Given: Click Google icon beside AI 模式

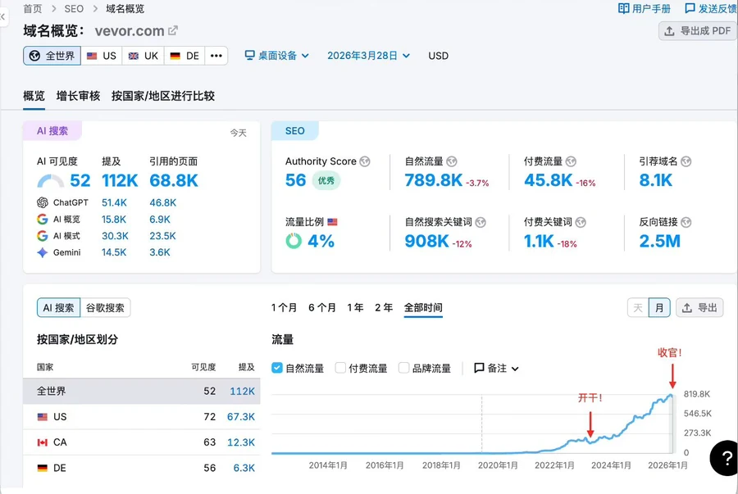Looking at the screenshot, I should pyautogui.click(x=43, y=235).
